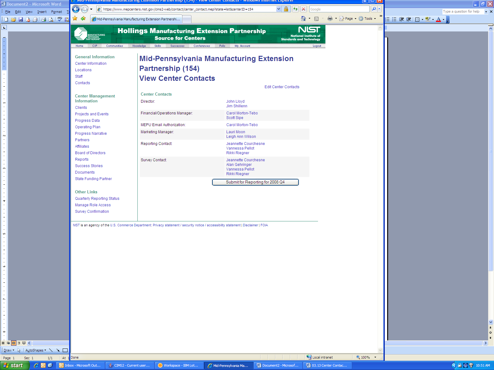This screenshot has width=494, height=370.
Task: Click Increase Indent icon in Word
Action: coord(409,19)
